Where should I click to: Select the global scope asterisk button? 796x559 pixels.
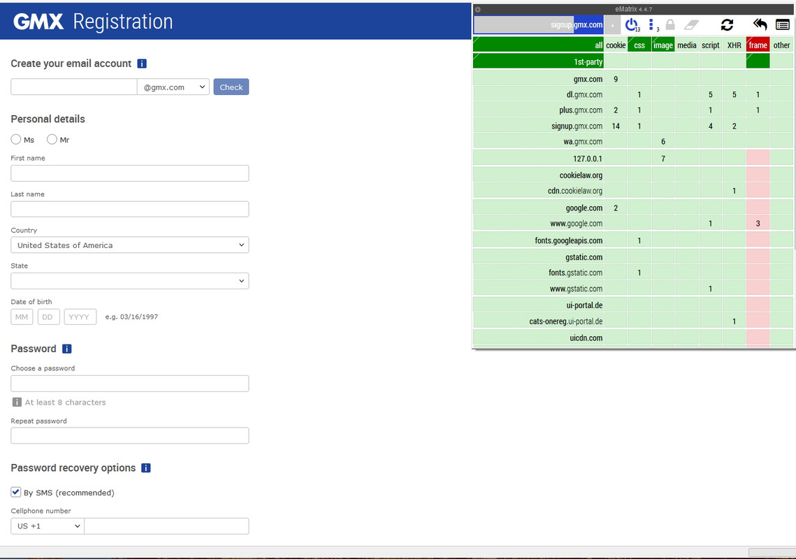pyautogui.click(x=613, y=25)
